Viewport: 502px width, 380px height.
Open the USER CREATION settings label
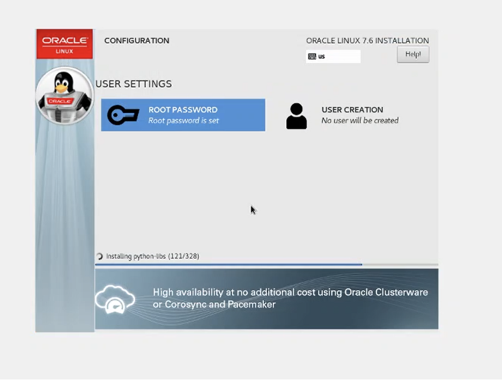tap(352, 109)
